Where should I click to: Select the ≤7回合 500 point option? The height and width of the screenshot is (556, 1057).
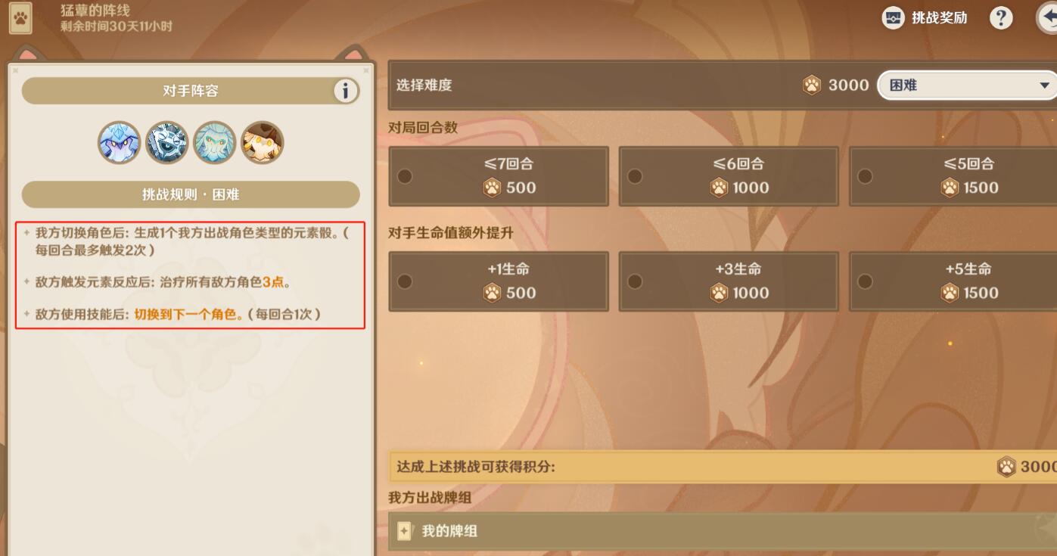coord(499,176)
